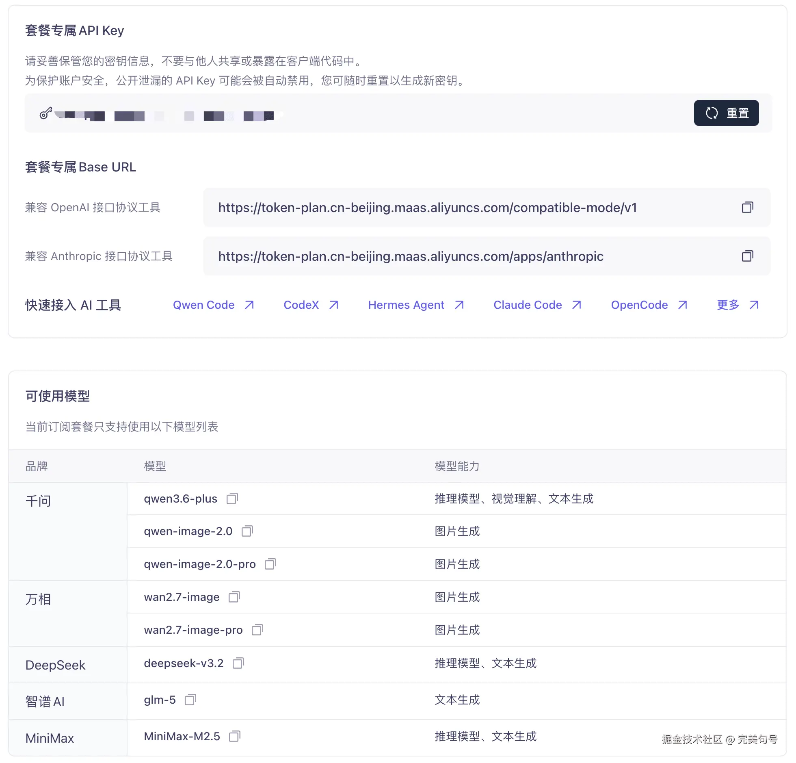The image size is (796, 763).
Task: Click the qwen3.6-plus capability text 推理模型、视觉理解、文本生成
Action: click(x=514, y=499)
